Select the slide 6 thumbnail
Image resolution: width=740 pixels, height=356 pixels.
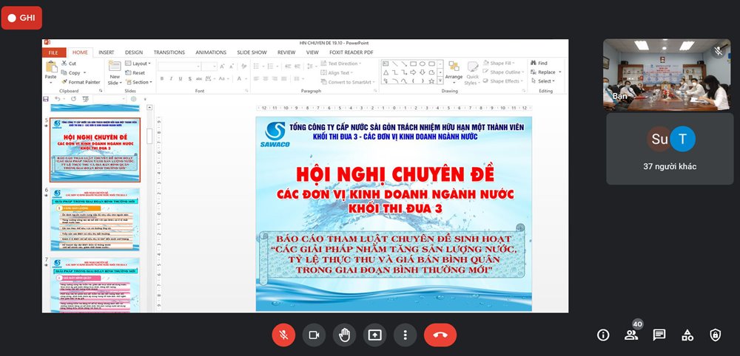95,219
